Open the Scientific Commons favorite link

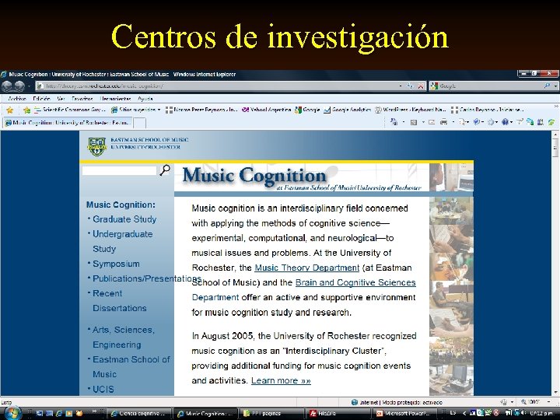[x=69, y=110]
